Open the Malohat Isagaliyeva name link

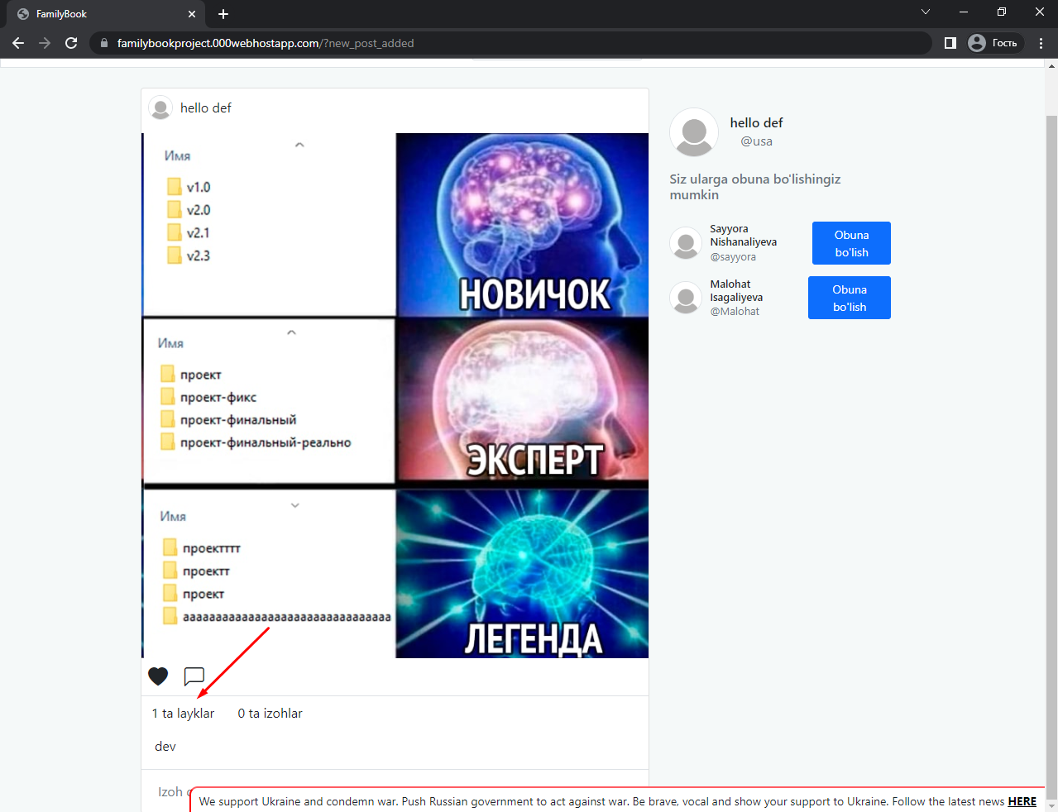coord(736,290)
